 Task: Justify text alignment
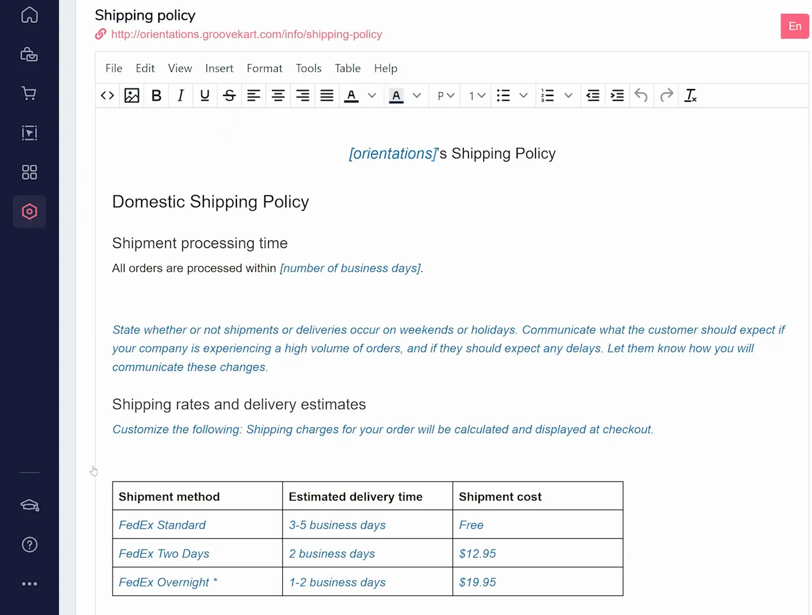[x=327, y=95]
